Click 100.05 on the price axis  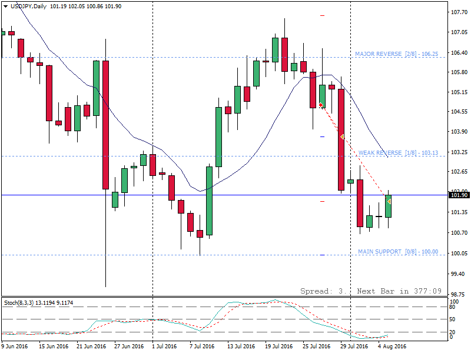459,254
